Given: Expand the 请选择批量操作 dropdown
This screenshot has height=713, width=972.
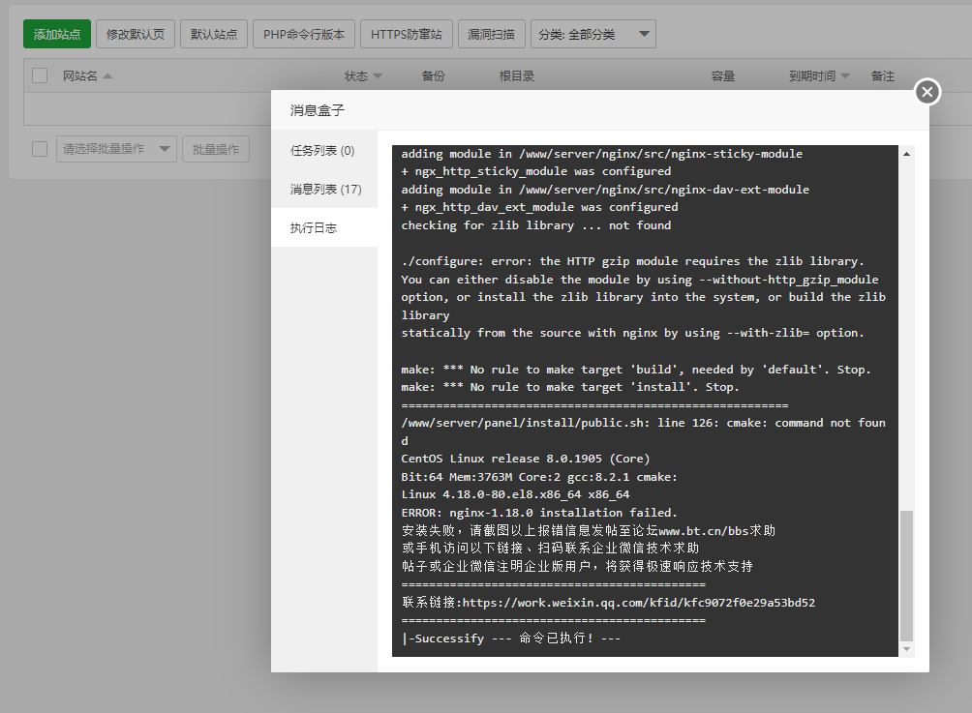Looking at the screenshot, I should [116, 149].
